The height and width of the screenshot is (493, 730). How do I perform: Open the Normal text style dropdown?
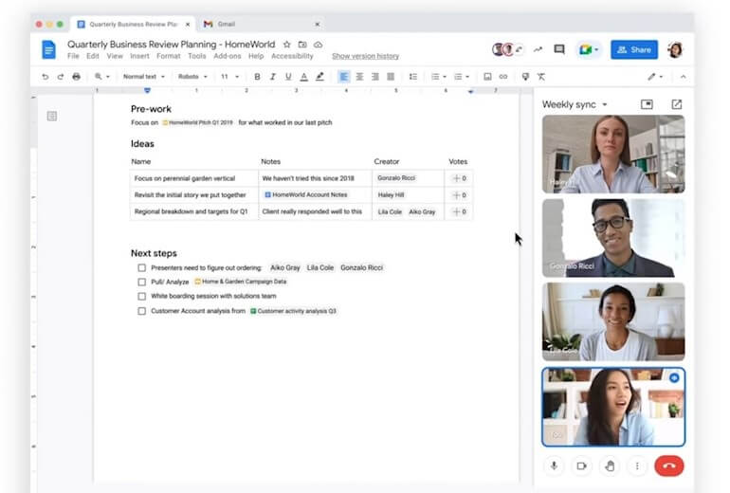(x=143, y=77)
